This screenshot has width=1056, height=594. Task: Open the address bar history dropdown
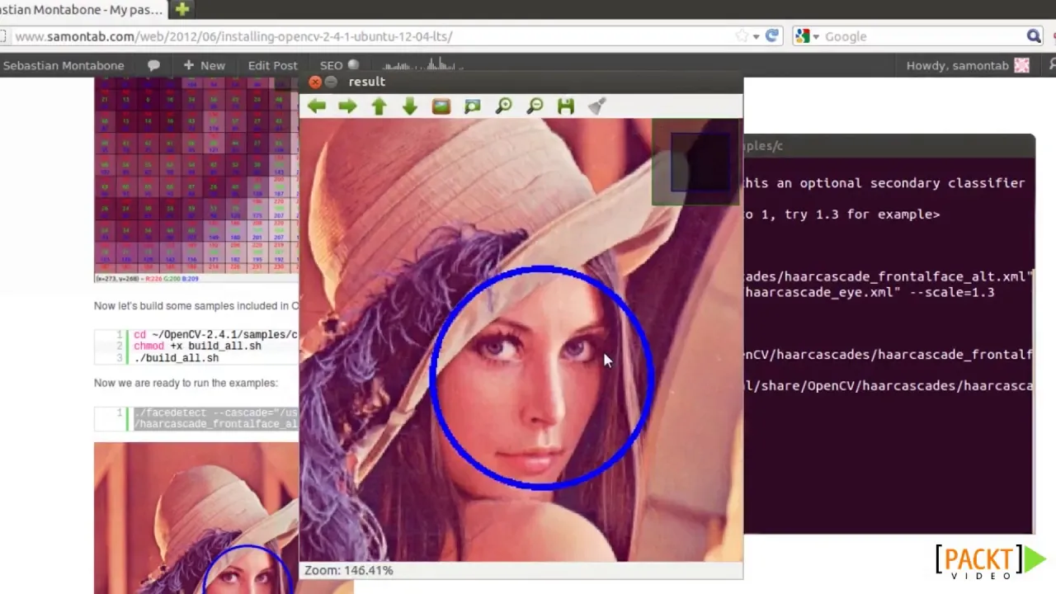[x=756, y=36]
